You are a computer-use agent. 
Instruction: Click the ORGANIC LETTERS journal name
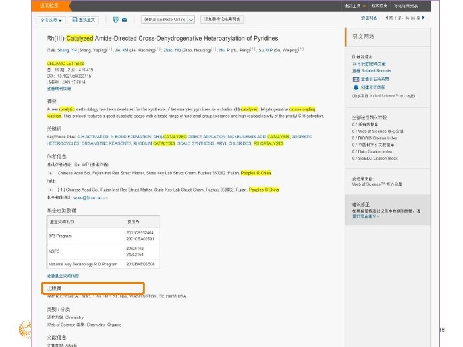(x=65, y=64)
